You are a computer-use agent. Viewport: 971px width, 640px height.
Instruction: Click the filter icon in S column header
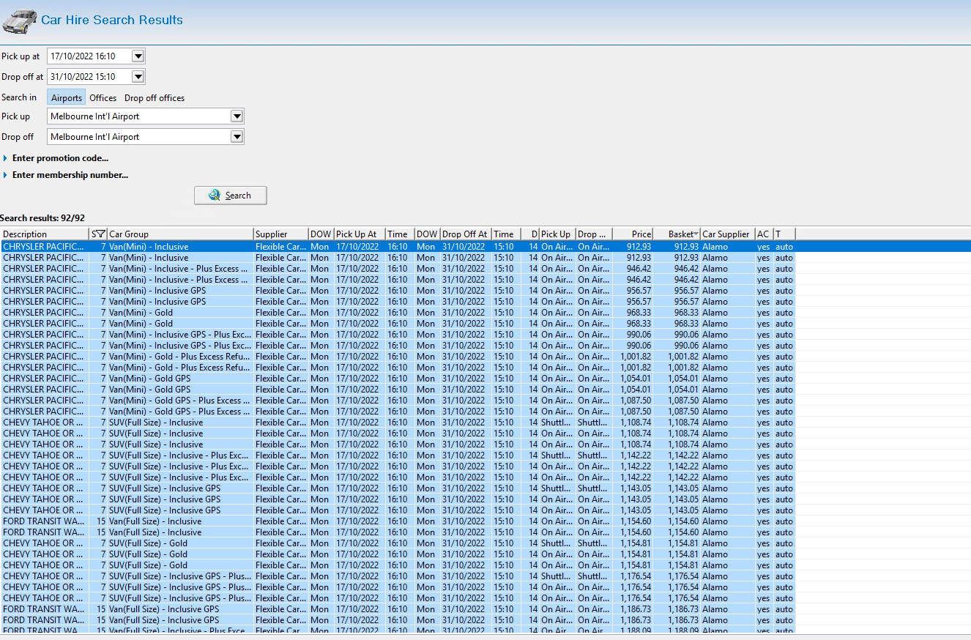click(100, 234)
